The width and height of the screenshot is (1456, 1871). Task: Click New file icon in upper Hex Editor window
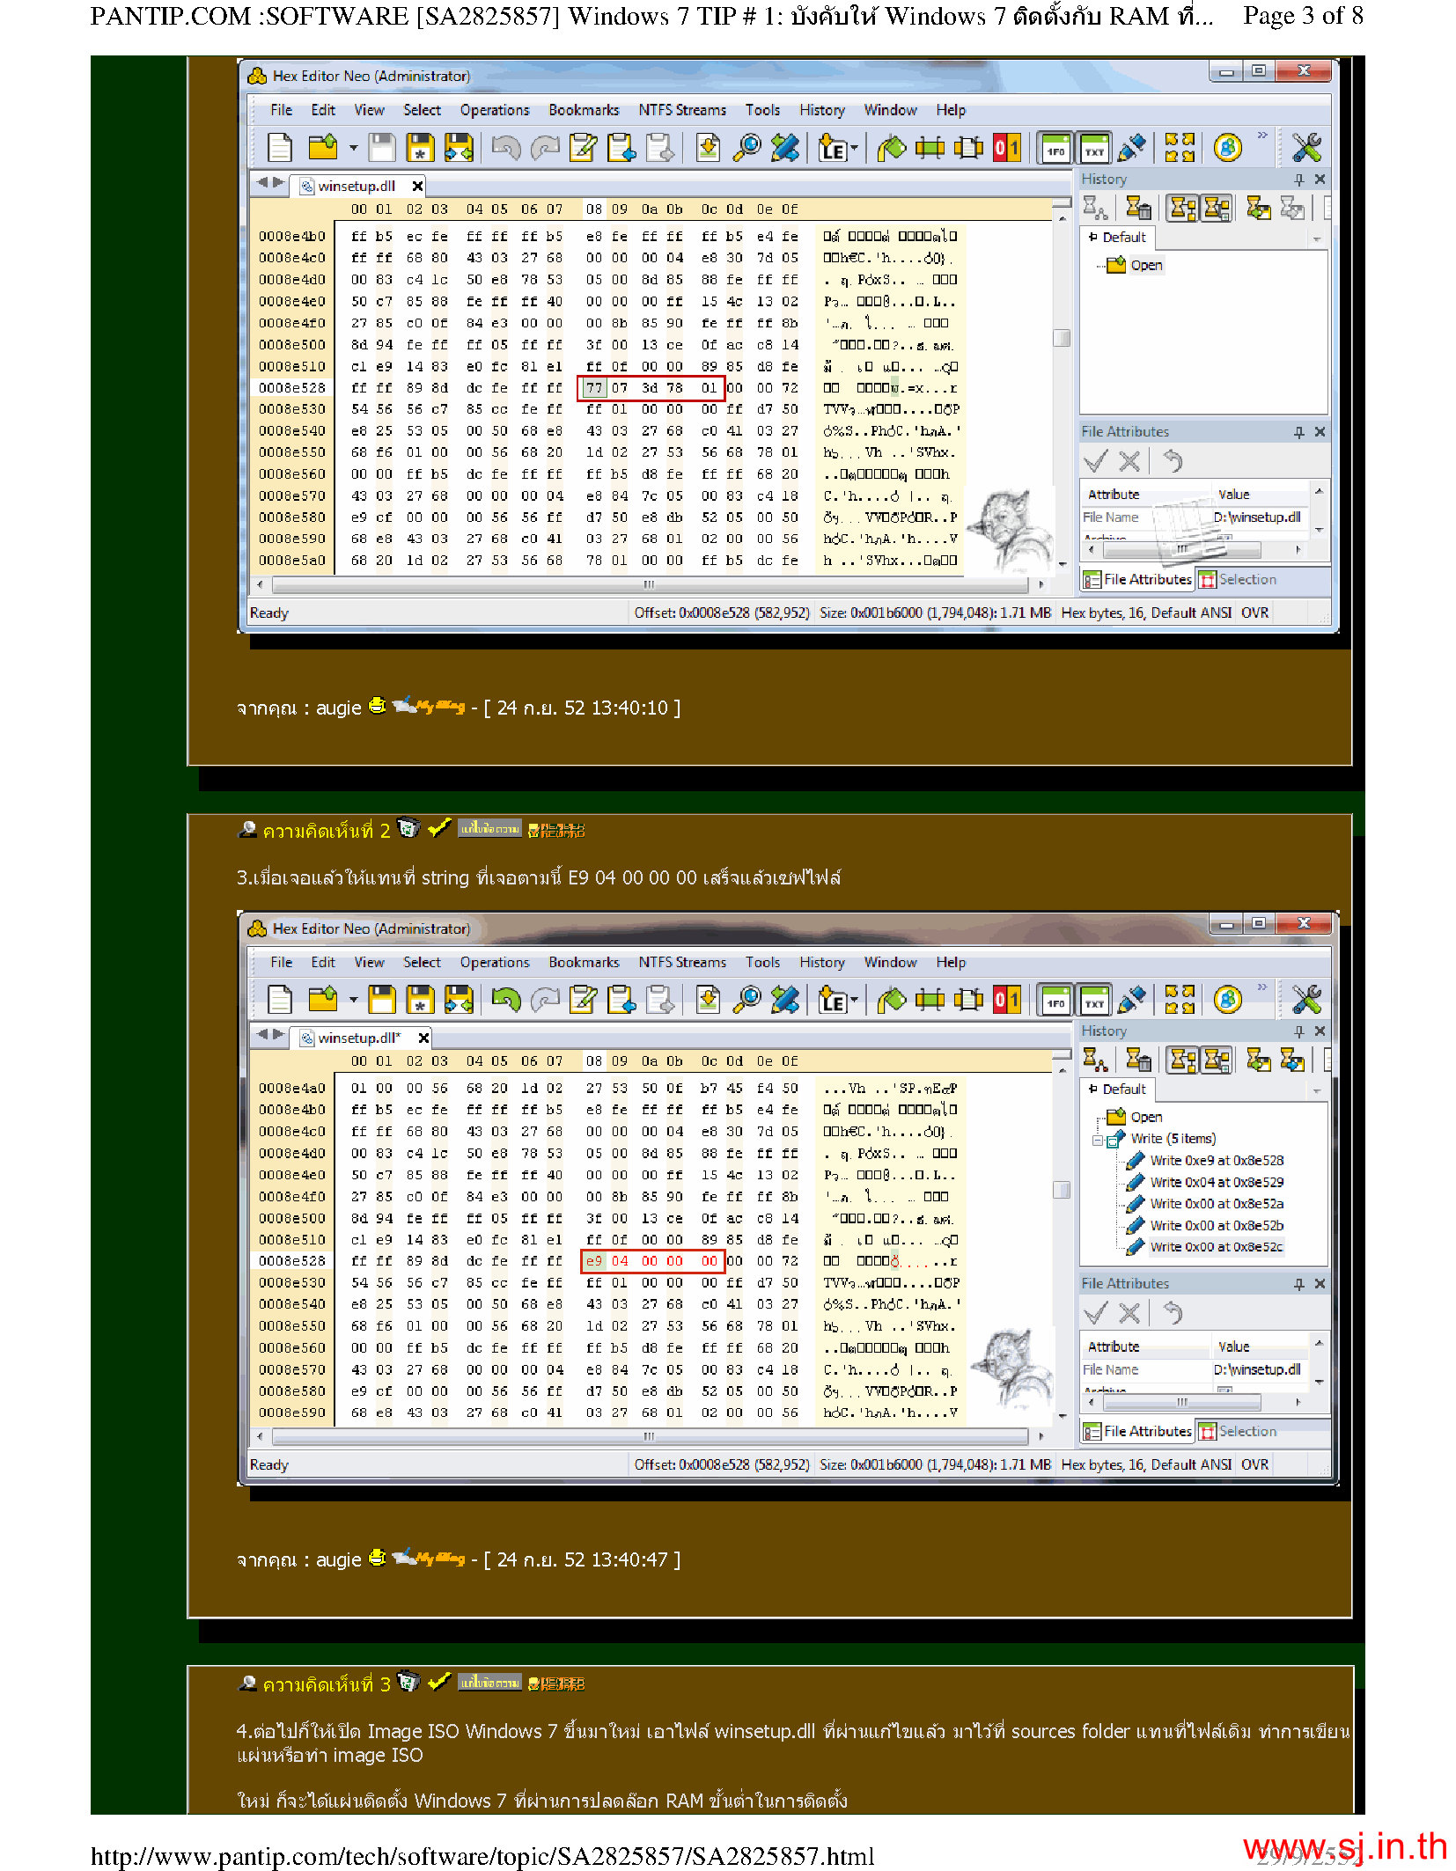pos(279,147)
